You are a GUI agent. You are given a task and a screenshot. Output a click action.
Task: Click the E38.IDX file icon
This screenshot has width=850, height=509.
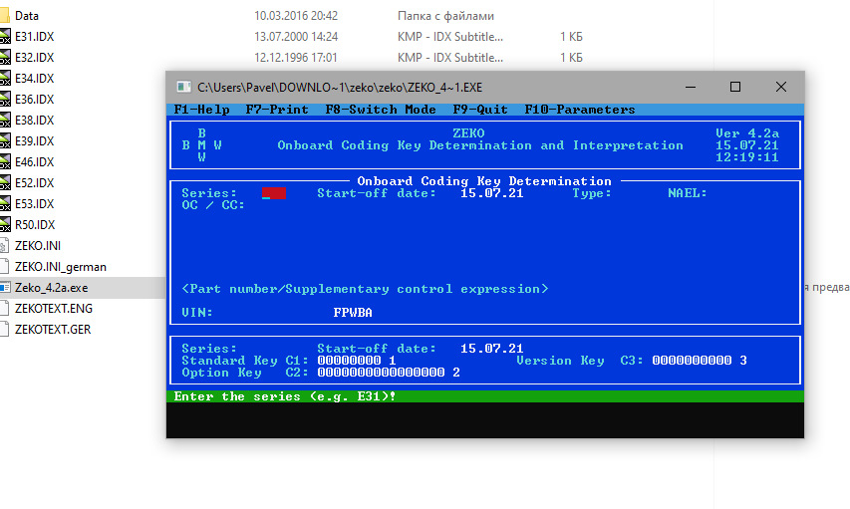point(4,121)
